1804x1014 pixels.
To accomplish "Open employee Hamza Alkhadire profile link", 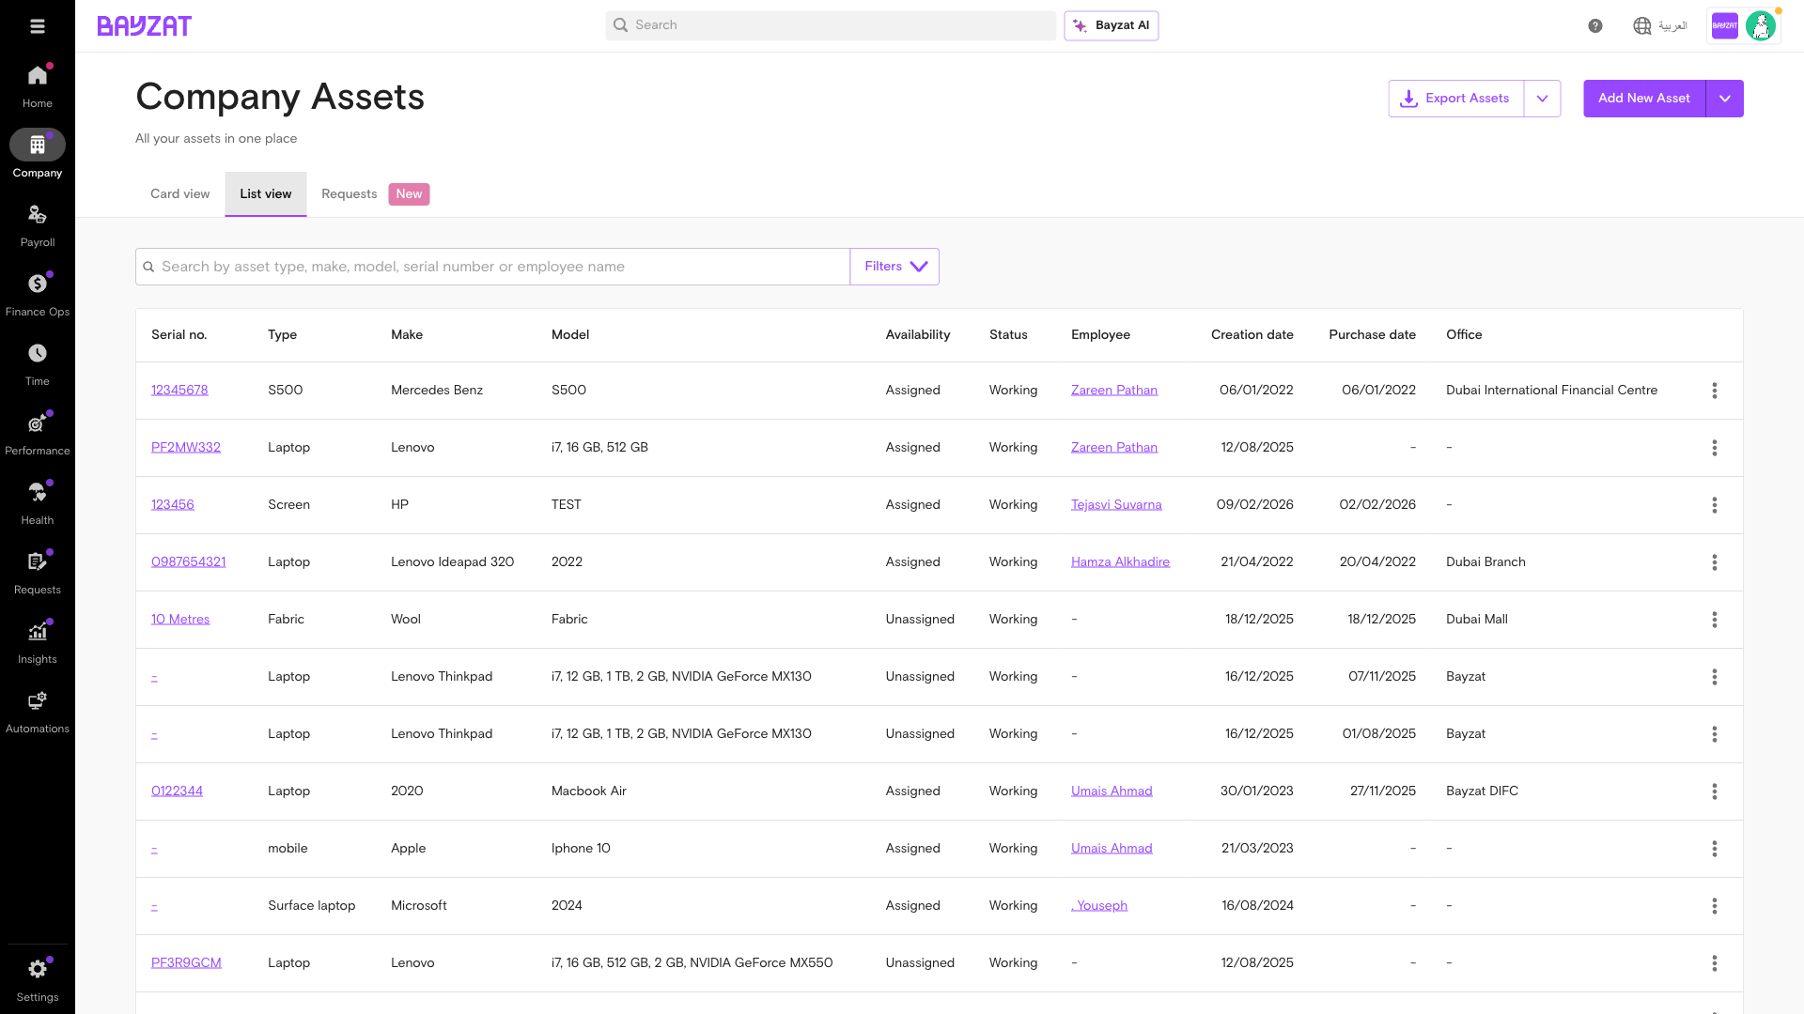I will (1120, 562).
